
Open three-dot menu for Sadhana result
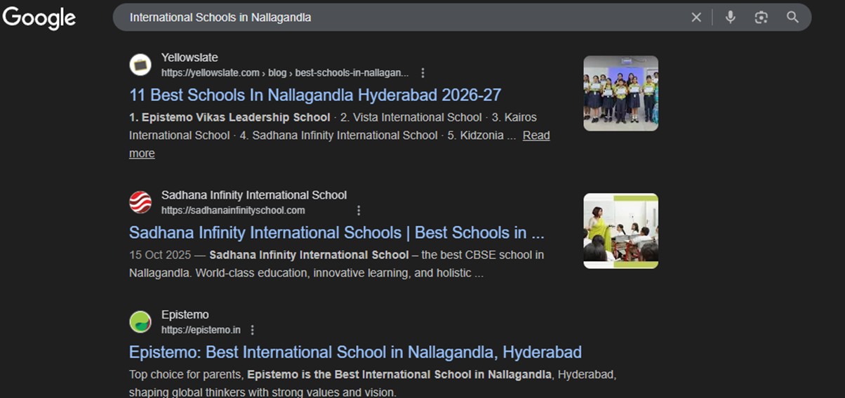(x=359, y=211)
